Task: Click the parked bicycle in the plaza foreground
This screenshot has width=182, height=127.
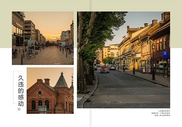Action: (31, 54)
